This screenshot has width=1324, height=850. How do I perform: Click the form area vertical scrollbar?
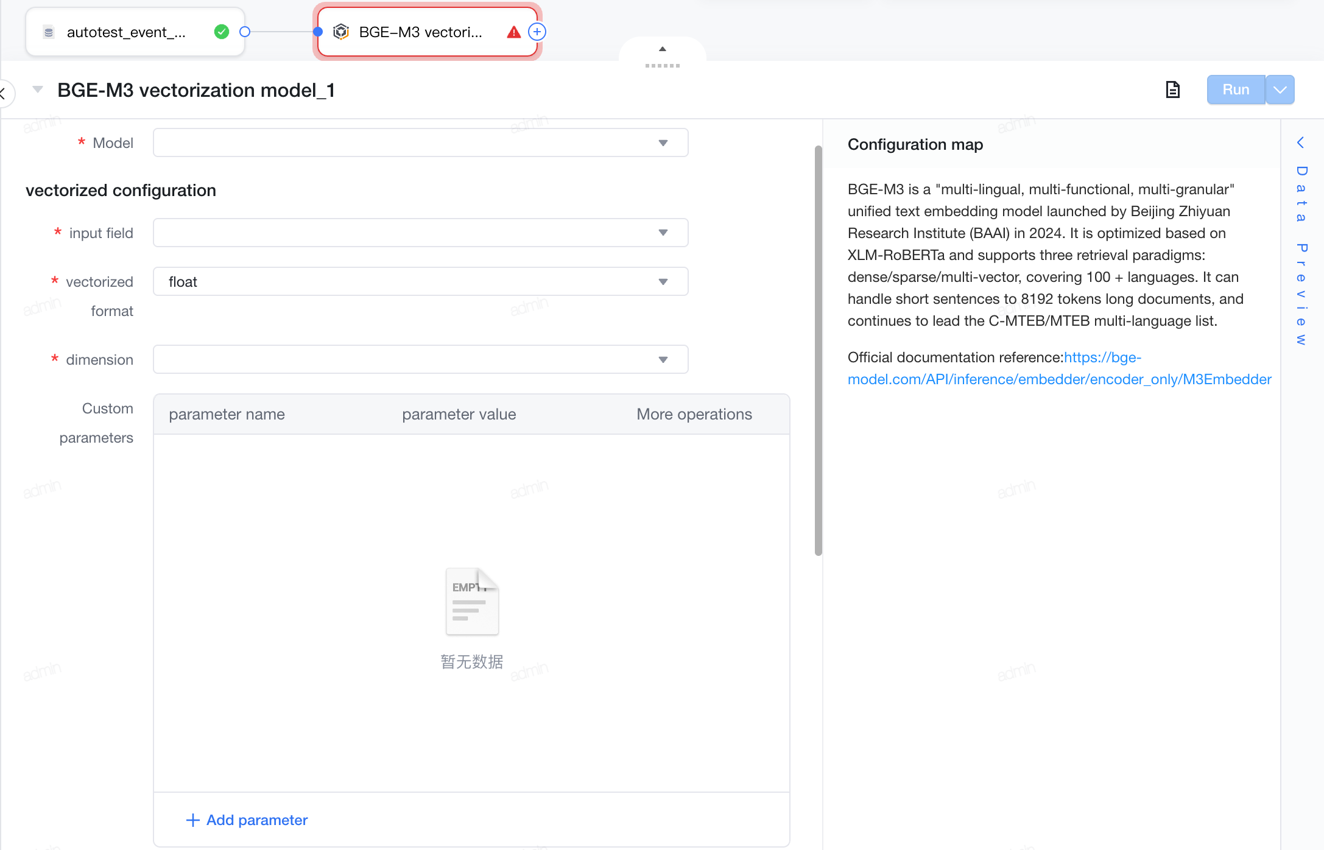[819, 350]
